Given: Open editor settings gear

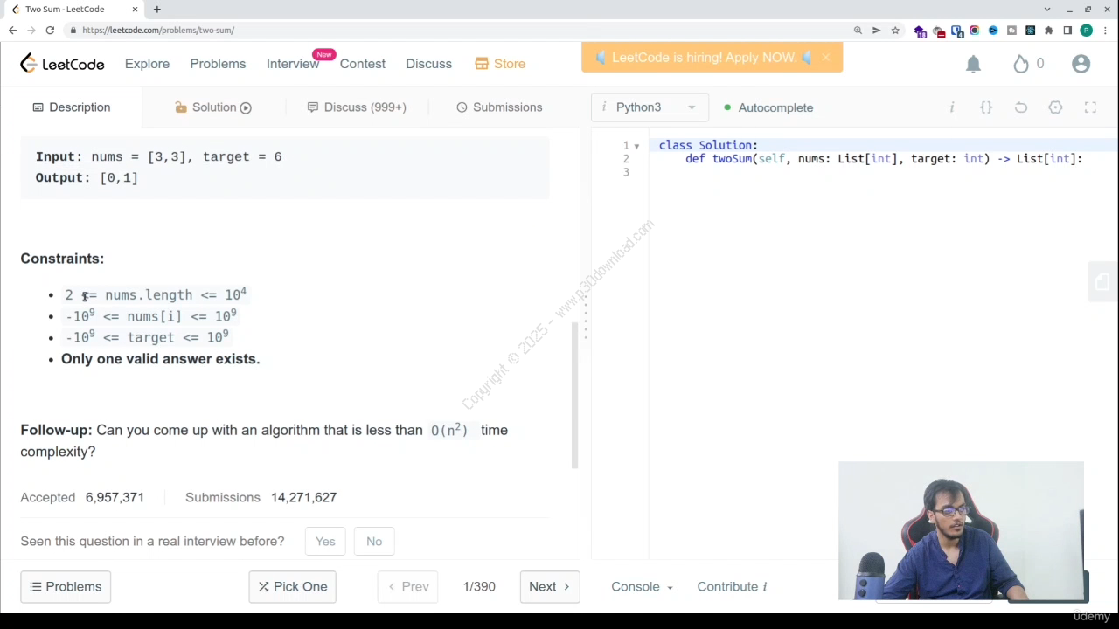Looking at the screenshot, I should tap(1055, 107).
